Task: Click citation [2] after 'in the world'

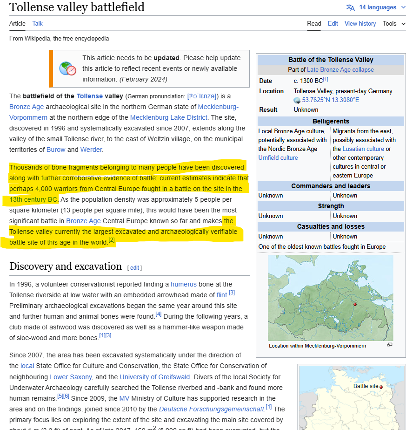Action: [112, 240]
